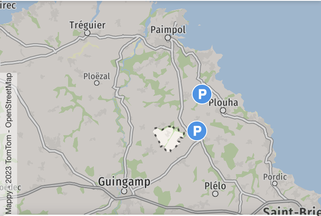The image size is (321, 216).
Task: Select the Paimpol town circle marker
Action: 168,38
